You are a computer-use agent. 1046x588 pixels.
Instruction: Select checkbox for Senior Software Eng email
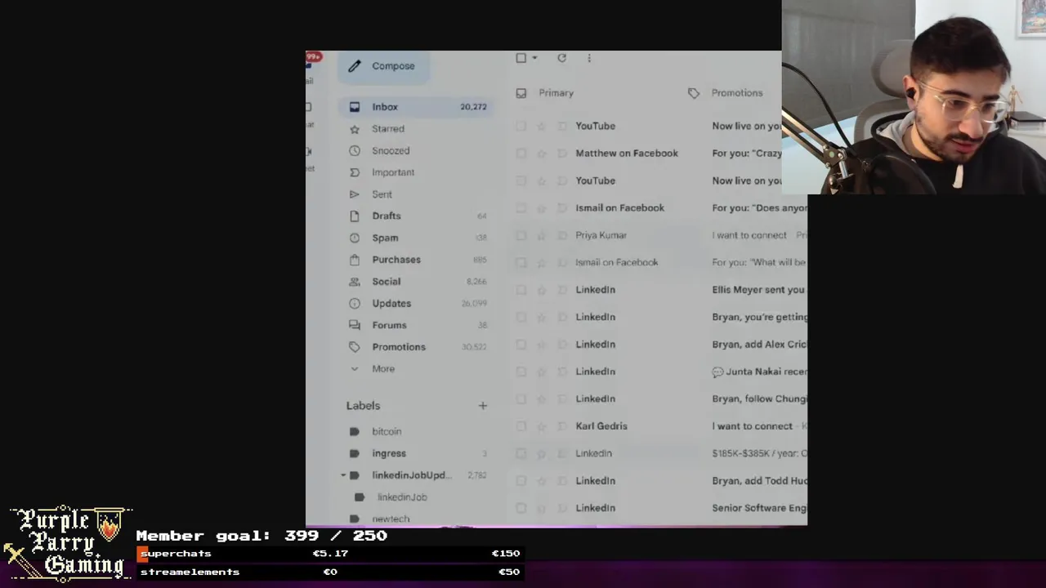pyautogui.click(x=521, y=508)
